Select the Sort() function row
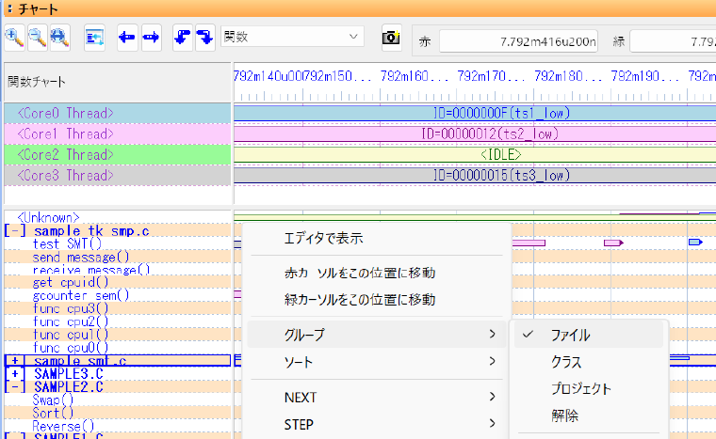716x439 pixels. pos(118,413)
